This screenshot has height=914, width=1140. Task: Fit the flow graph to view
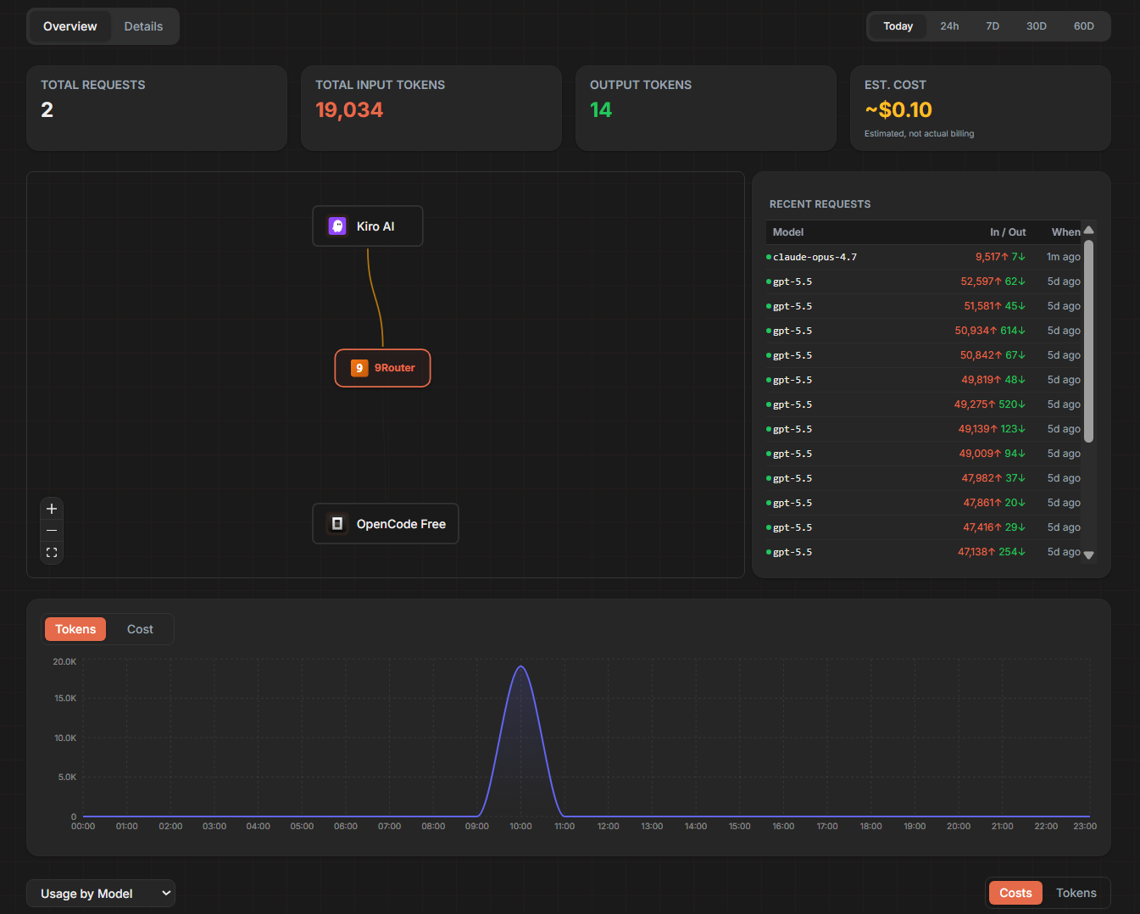[52, 553]
